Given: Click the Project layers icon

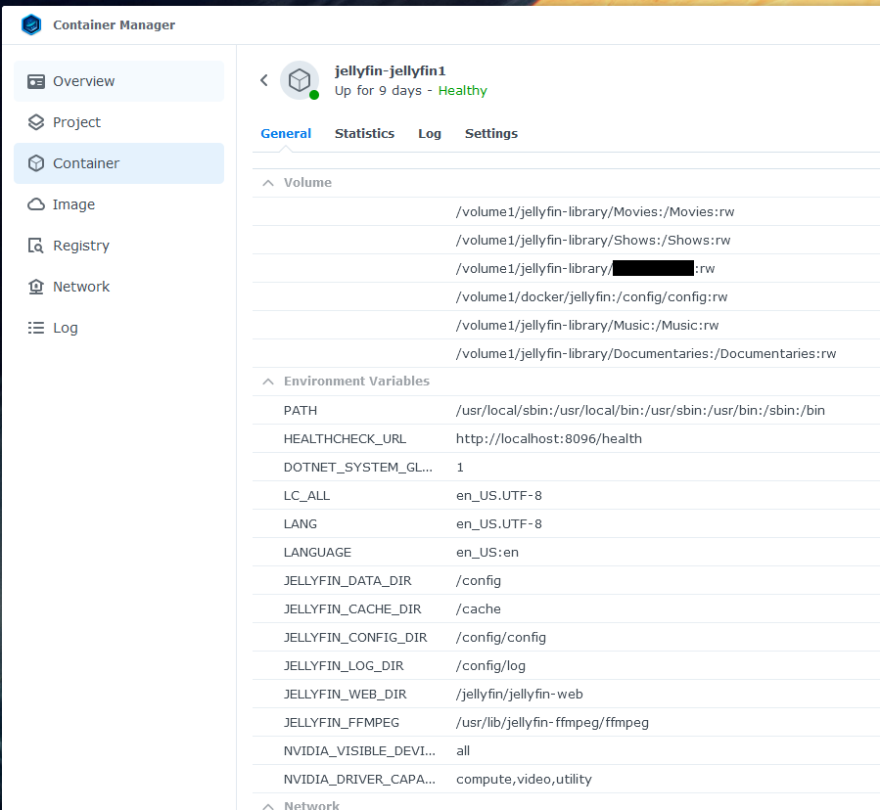Looking at the screenshot, I should (x=36, y=122).
